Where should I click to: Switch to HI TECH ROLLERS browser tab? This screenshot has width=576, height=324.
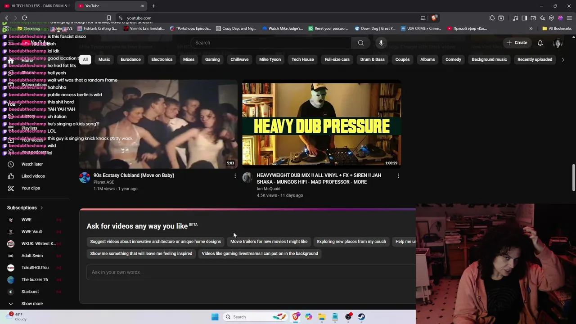point(37,6)
